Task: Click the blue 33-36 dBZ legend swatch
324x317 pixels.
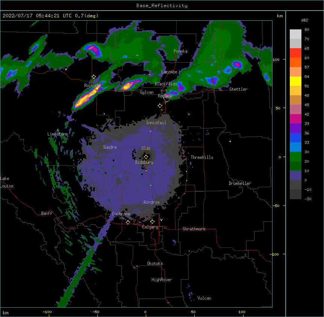Action: pyautogui.click(x=295, y=137)
